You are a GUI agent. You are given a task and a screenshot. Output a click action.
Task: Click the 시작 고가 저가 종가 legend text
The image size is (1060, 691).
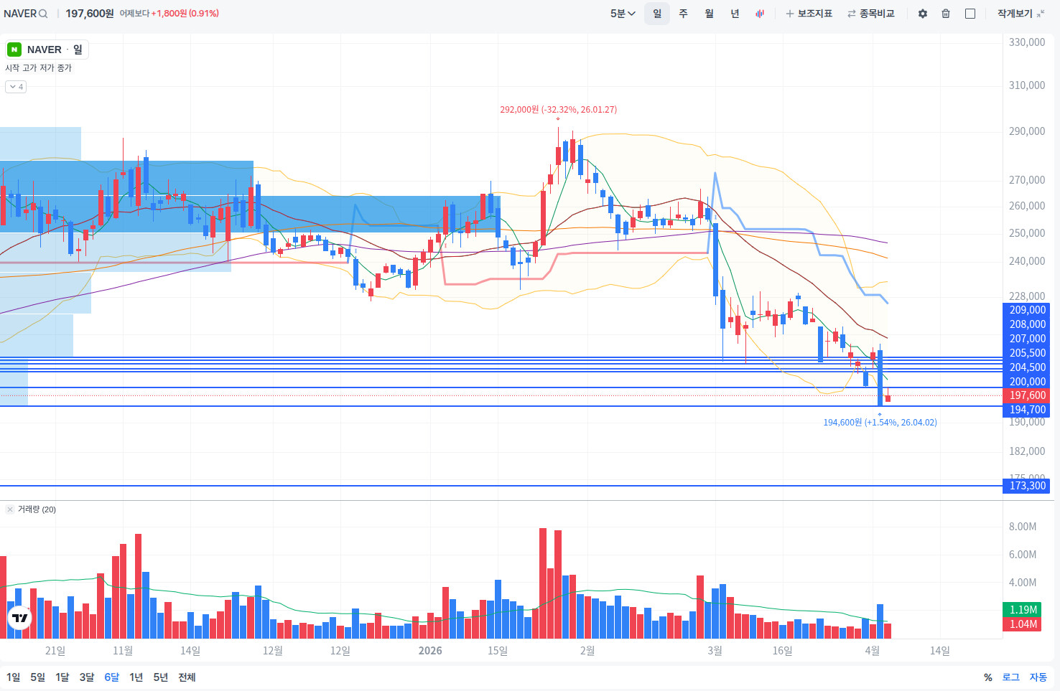(39, 68)
